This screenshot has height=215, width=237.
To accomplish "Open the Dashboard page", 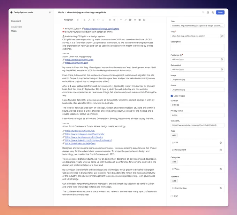I will (x=16, y=21).
